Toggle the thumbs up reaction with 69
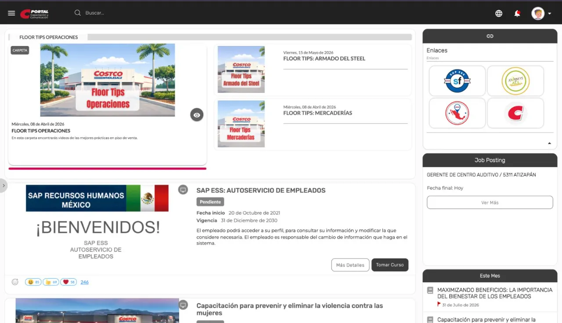 coord(51,282)
